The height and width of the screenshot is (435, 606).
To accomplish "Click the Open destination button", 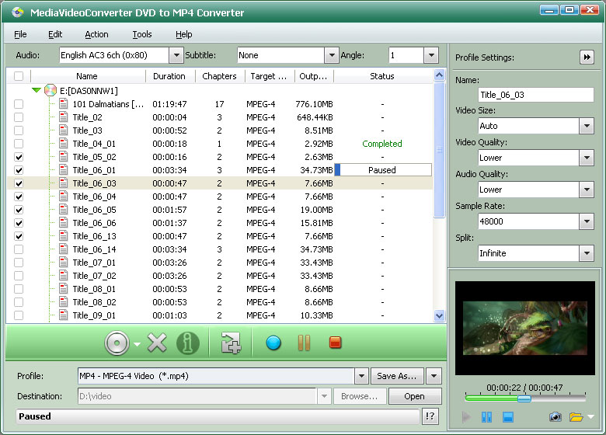I will 414,396.
